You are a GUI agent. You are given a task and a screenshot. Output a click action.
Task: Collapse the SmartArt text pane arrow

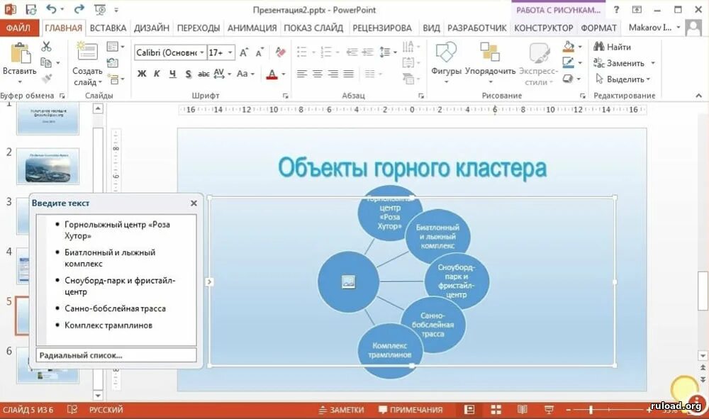point(209,281)
